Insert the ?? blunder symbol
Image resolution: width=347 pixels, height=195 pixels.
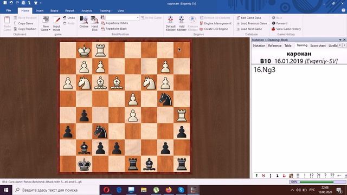[x=332, y=175]
